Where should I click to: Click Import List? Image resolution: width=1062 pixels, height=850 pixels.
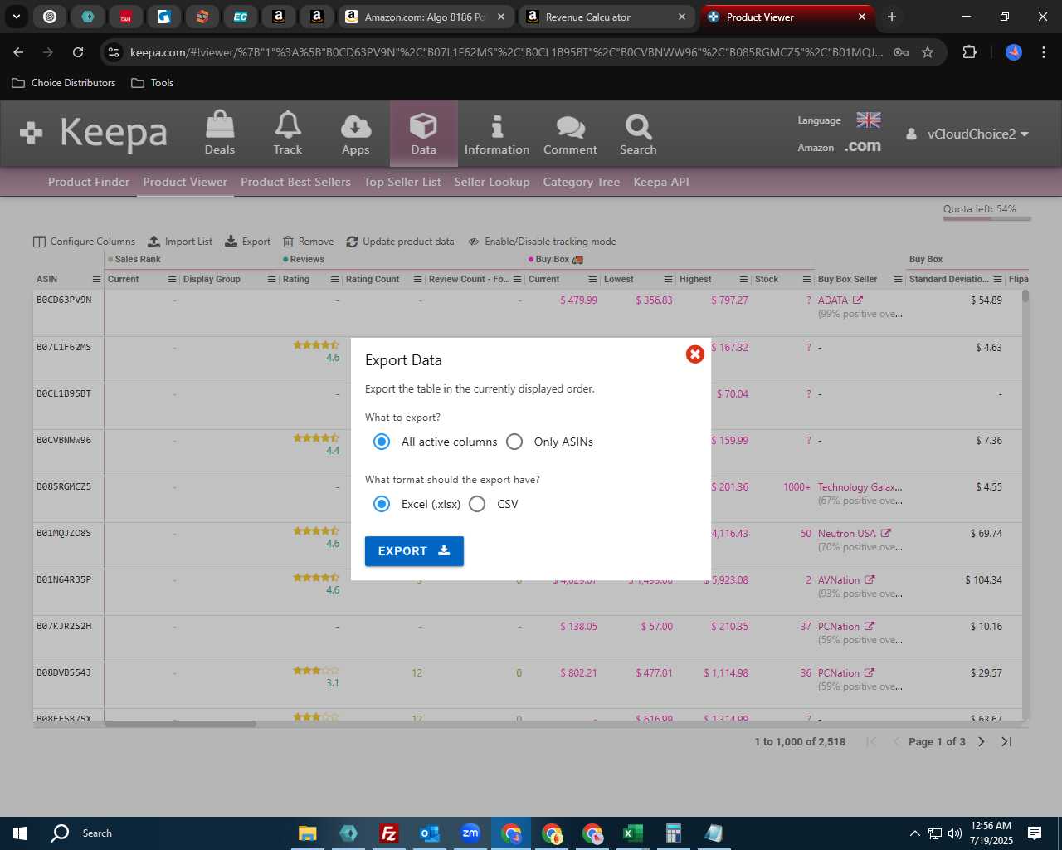click(180, 242)
